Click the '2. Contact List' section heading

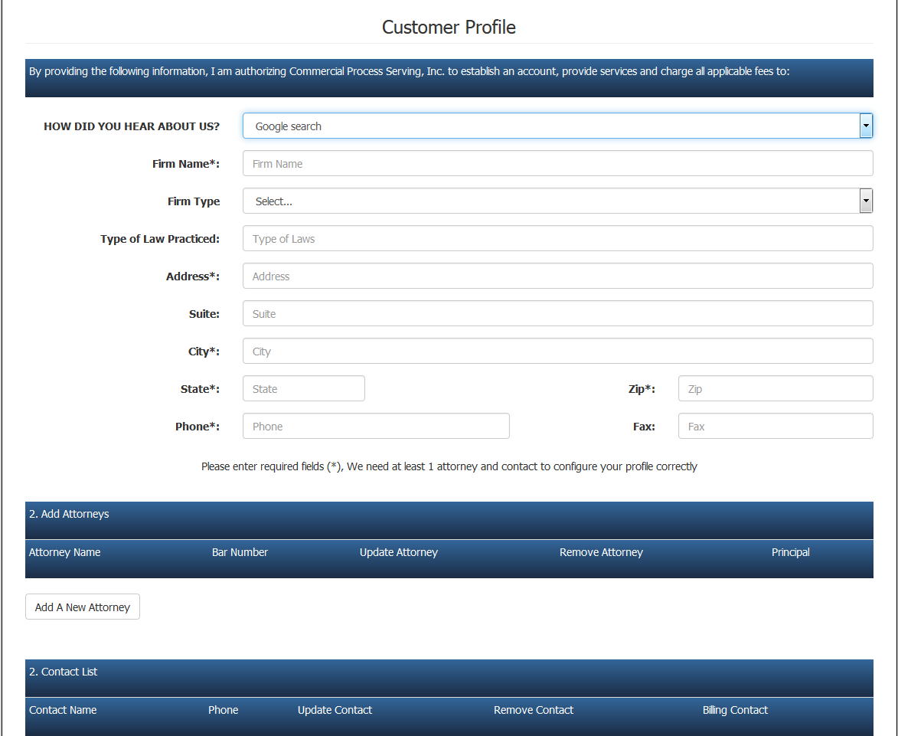(x=64, y=671)
